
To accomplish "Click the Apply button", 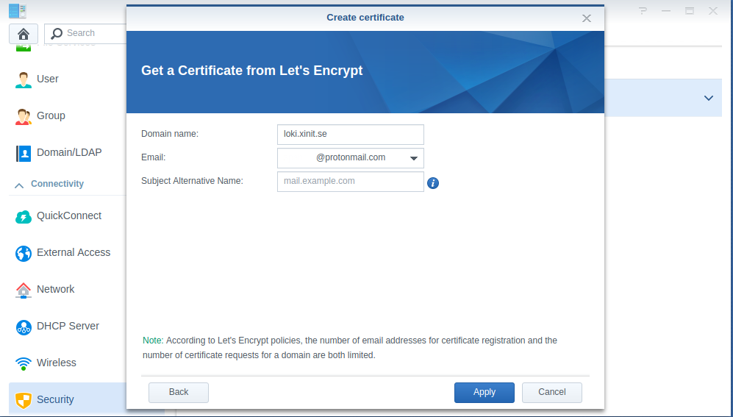I will (485, 392).
